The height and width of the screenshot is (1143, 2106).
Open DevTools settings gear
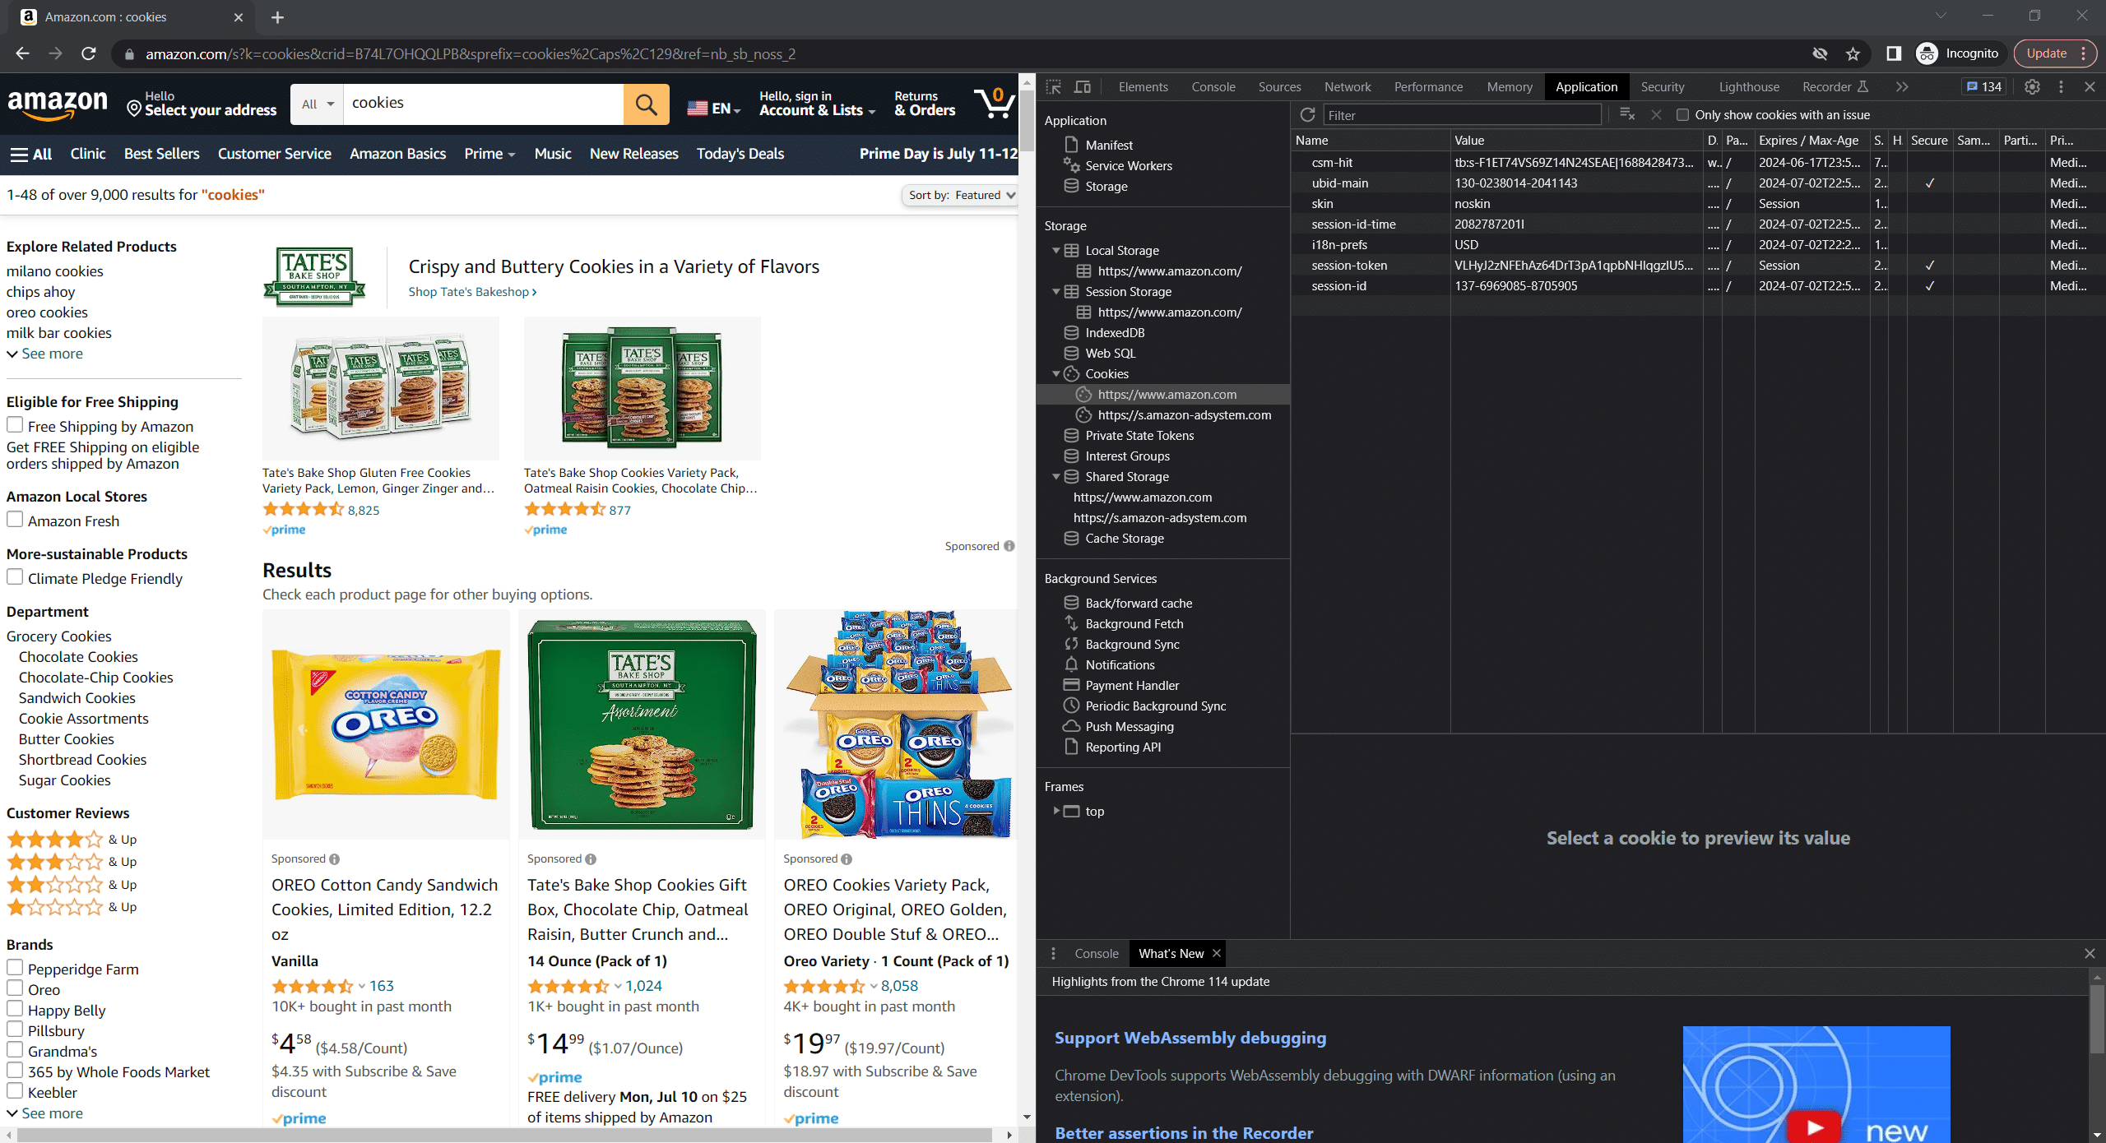(x=2032, y=87)
